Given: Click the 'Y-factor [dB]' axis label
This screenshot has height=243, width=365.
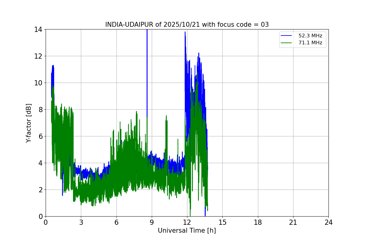Looking at the screenshot, I should coord(29,123).
